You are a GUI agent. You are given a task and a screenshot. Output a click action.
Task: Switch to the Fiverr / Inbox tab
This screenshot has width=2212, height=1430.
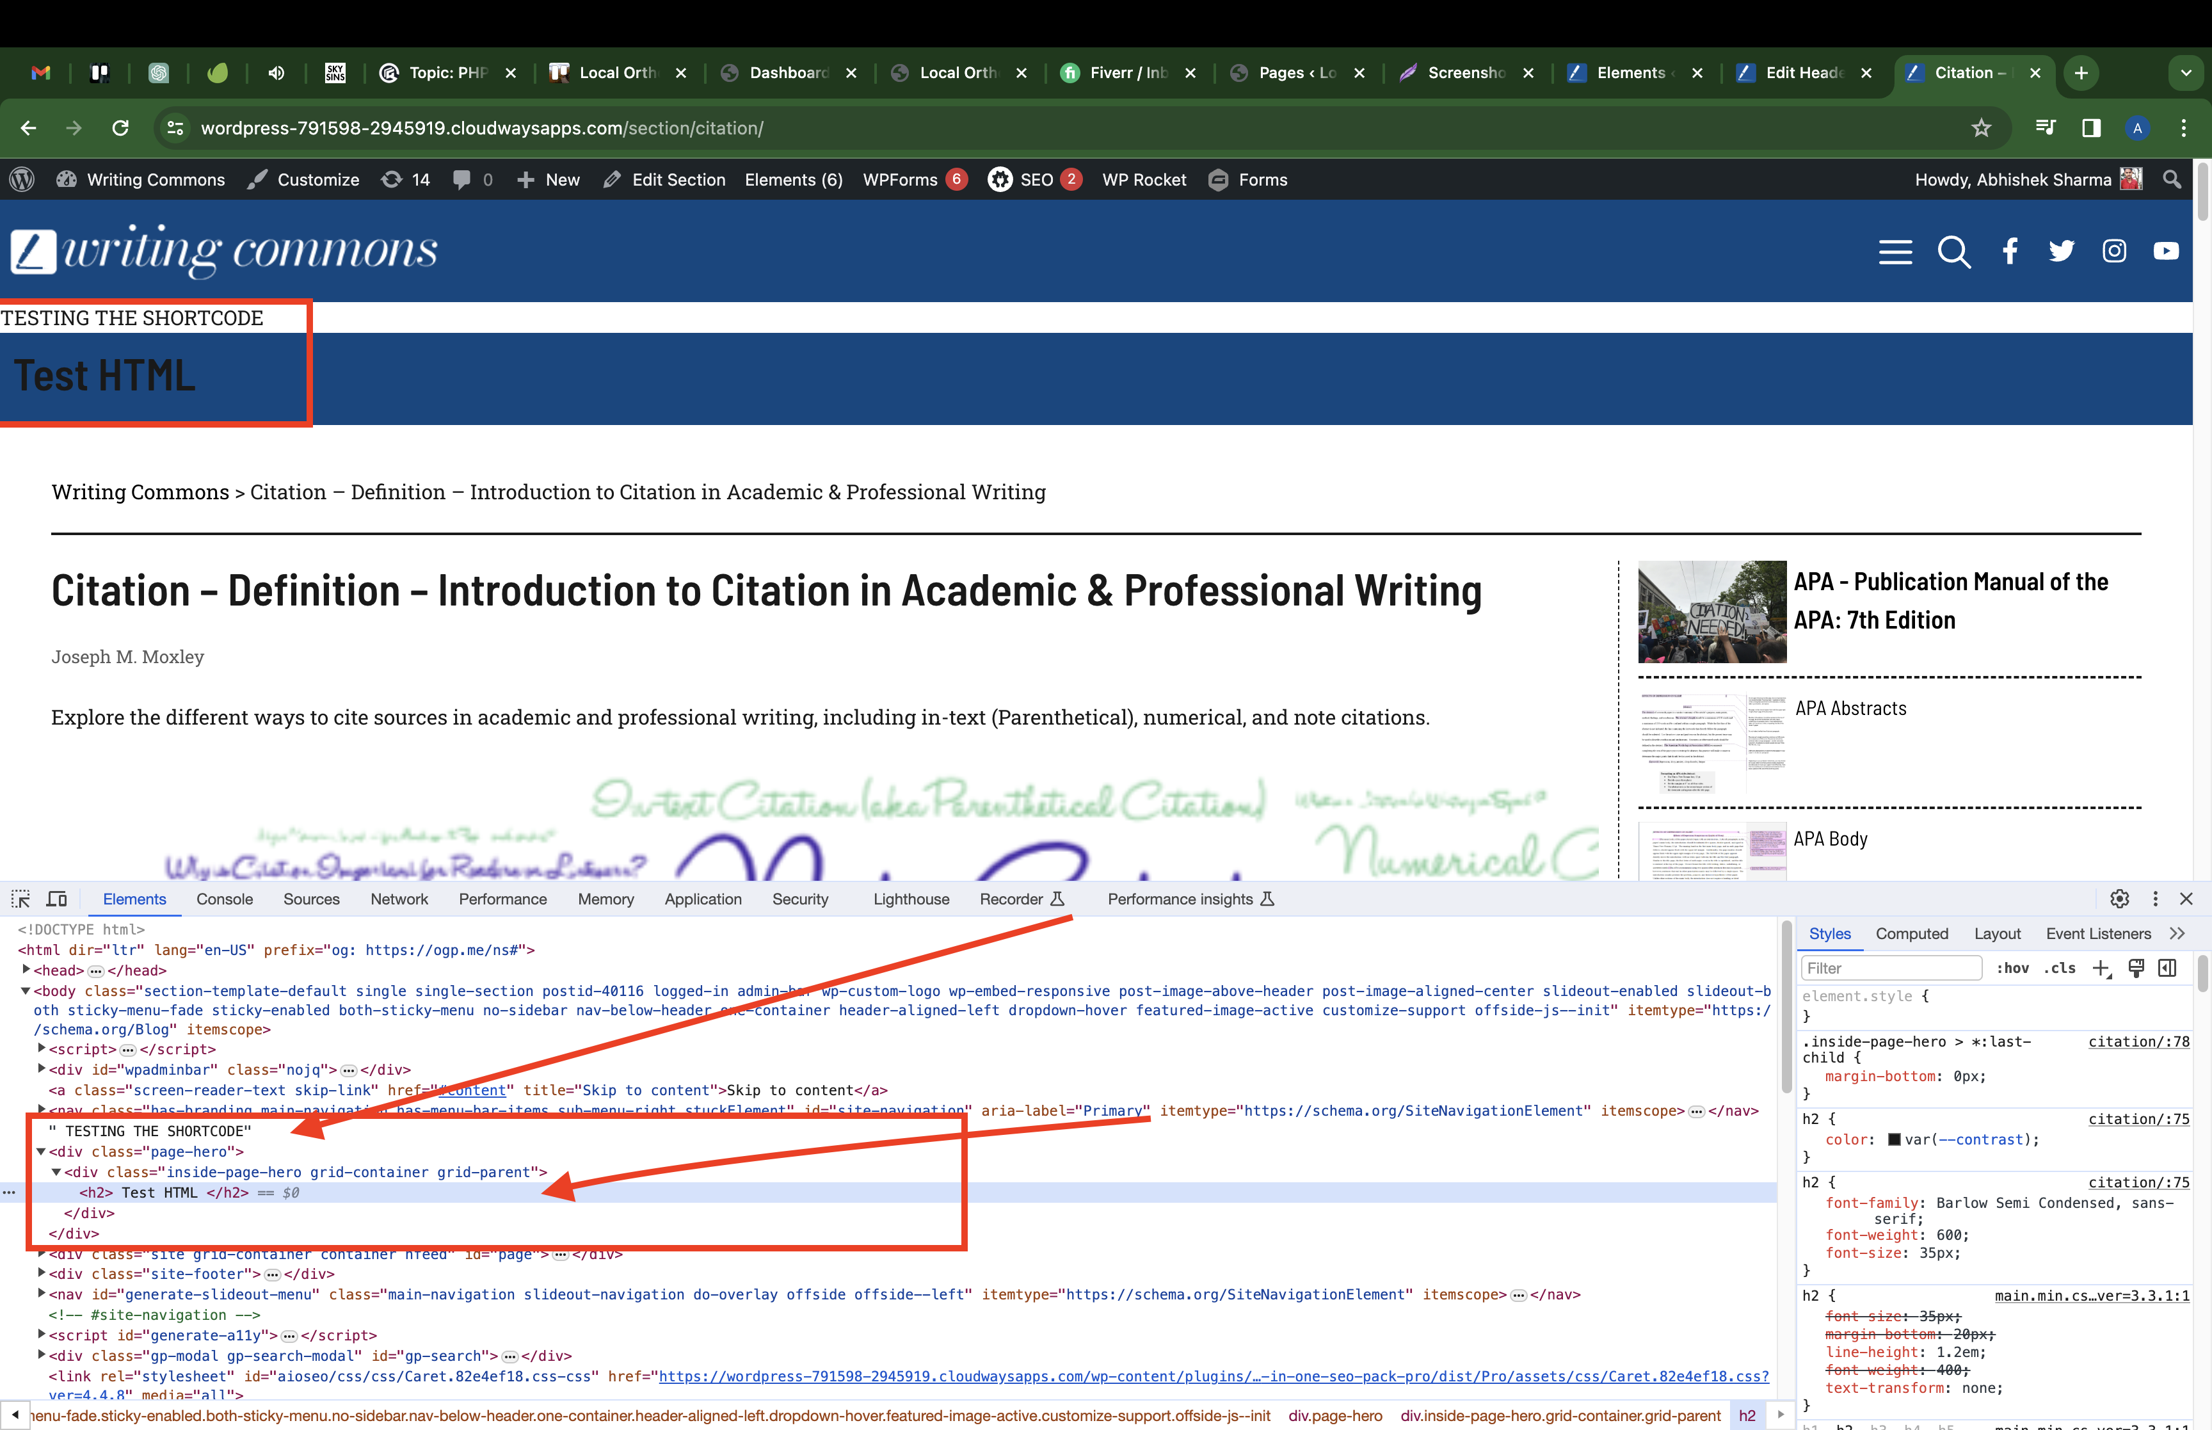click(1129, 72)
